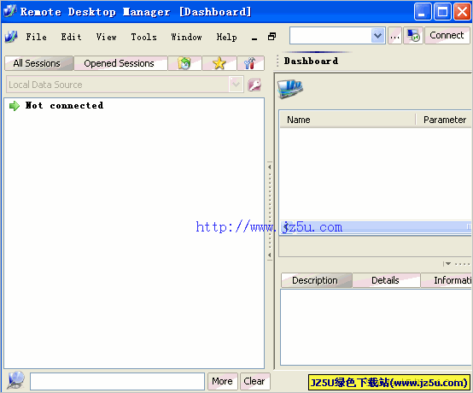
Task: Click the Connect button
Action: (447, 36)
